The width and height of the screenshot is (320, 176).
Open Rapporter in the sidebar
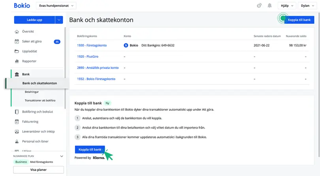tap(29, 61)
